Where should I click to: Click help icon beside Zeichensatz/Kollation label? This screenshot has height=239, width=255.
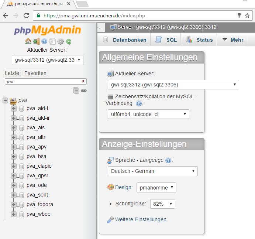point(139,103)
